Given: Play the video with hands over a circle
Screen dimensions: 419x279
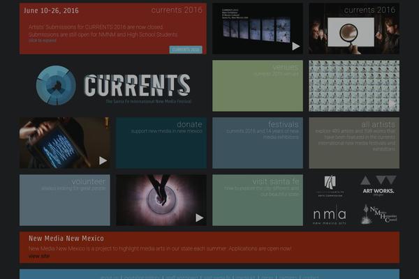Looking at the screenshot, I should point(199,218).
